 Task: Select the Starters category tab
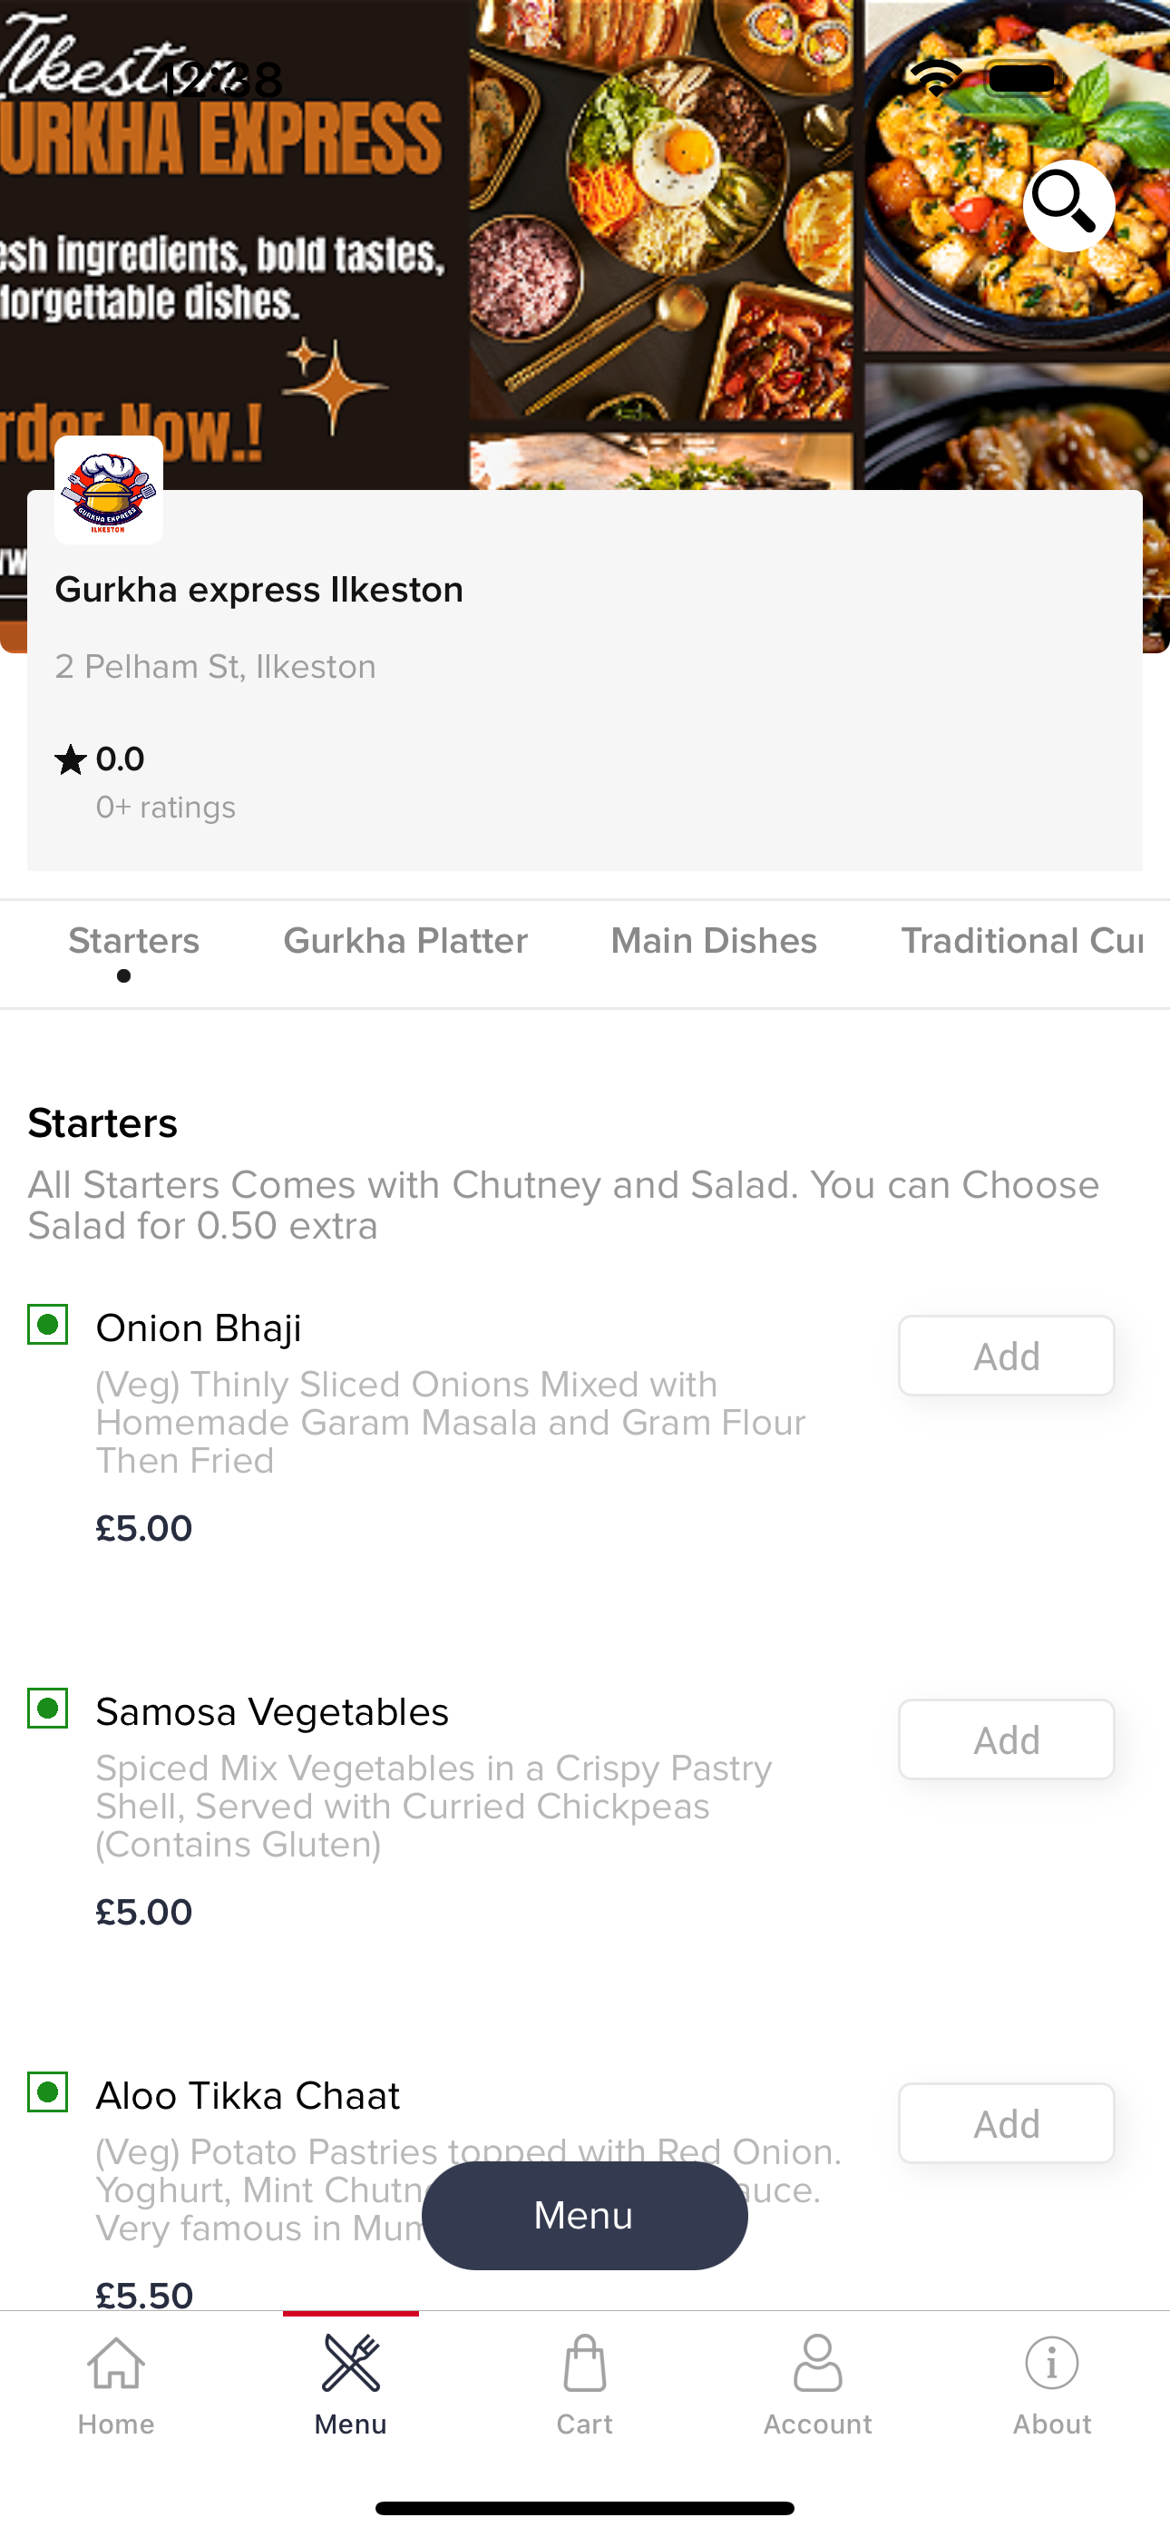click(134, 941)
